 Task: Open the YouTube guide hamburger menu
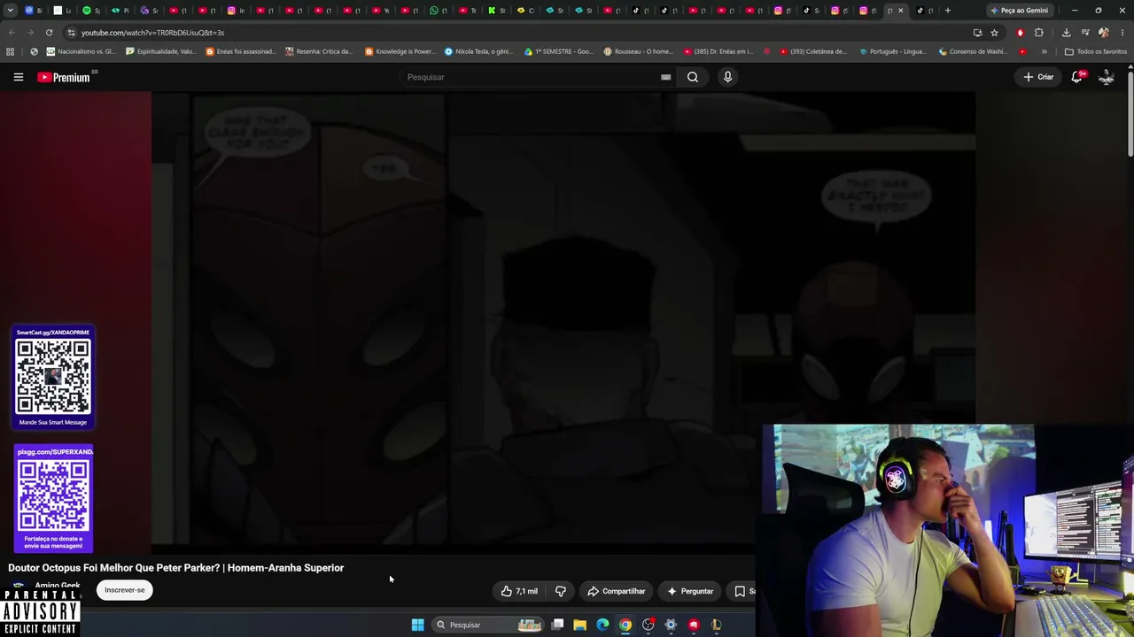tap(18, 77)
